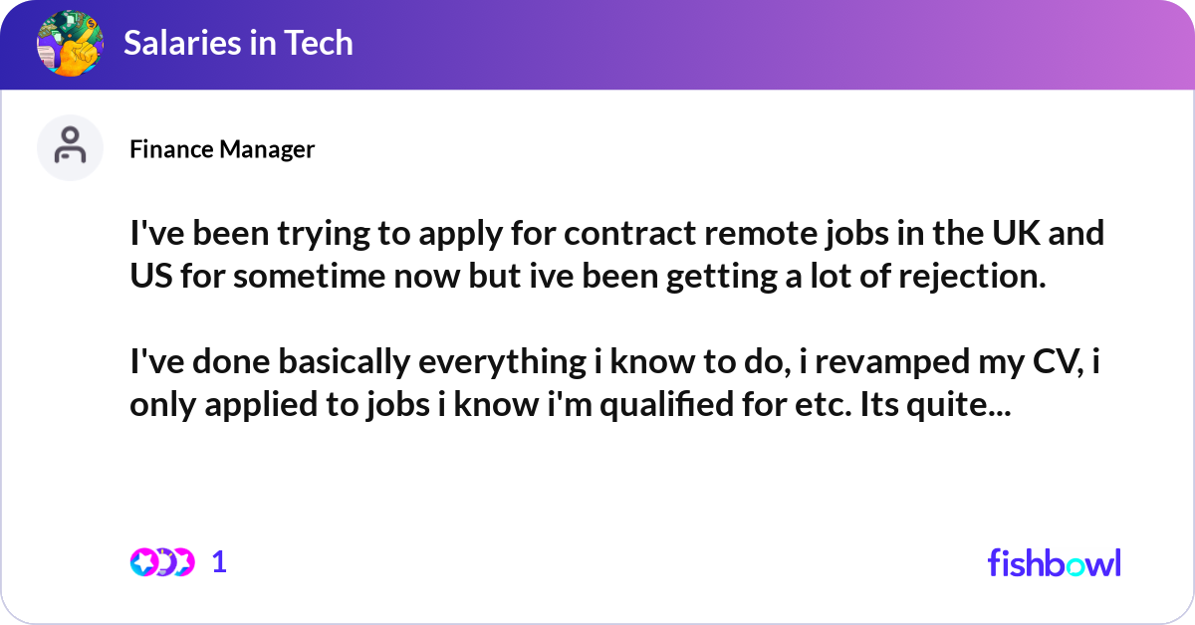Click the Salaries in Tech bowl avatar
The image size is (1195, 625).
(70, 43)
